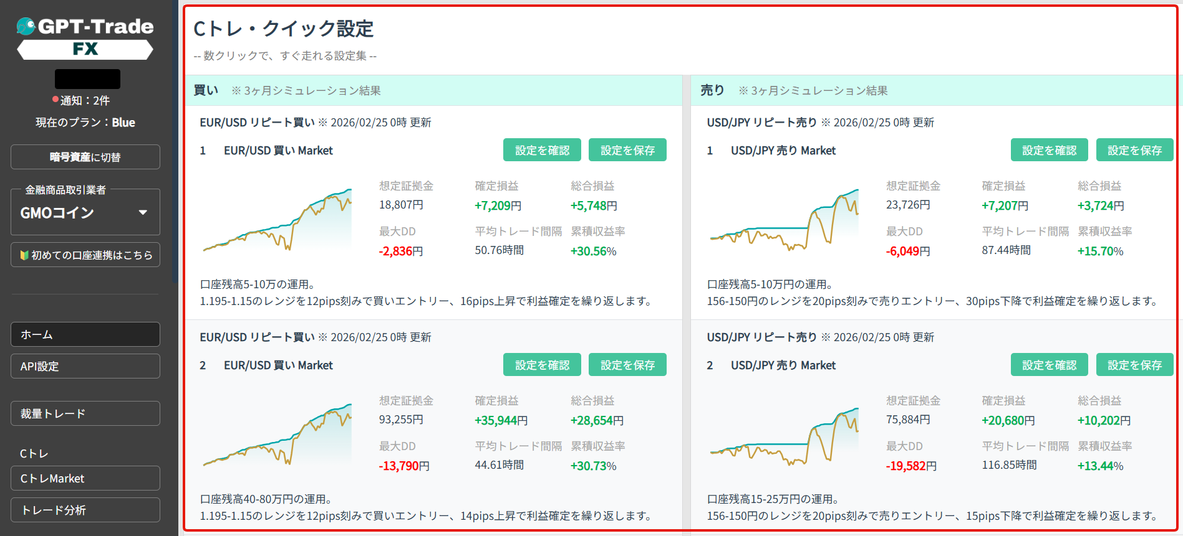
Task: Open 裁量トレード in the sidebar
Action: pyautogui.click(x=85, y=413)
